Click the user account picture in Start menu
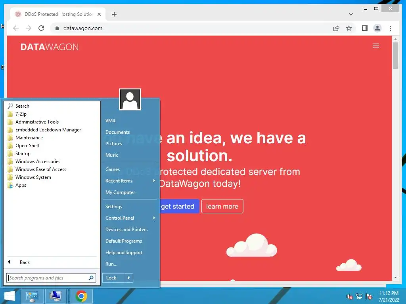 pyautogui.click(x=130, y=99)
